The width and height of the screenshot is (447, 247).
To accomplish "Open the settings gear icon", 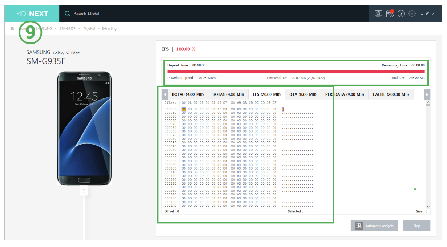I will 412,13.
